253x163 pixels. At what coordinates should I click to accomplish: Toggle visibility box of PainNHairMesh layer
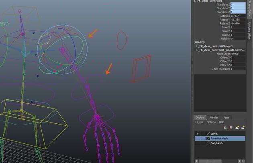(198, 139)
